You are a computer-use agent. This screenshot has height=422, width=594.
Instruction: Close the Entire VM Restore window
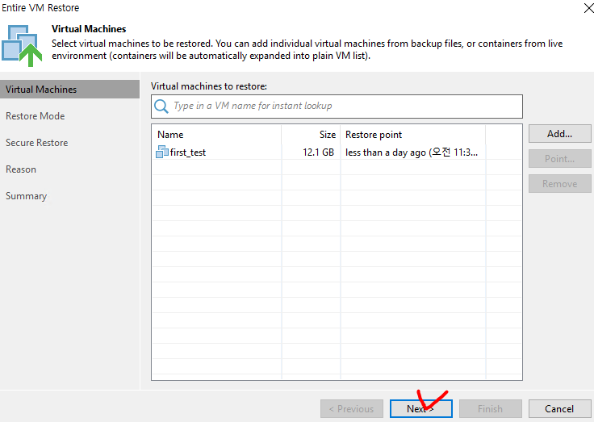[588, 7]
